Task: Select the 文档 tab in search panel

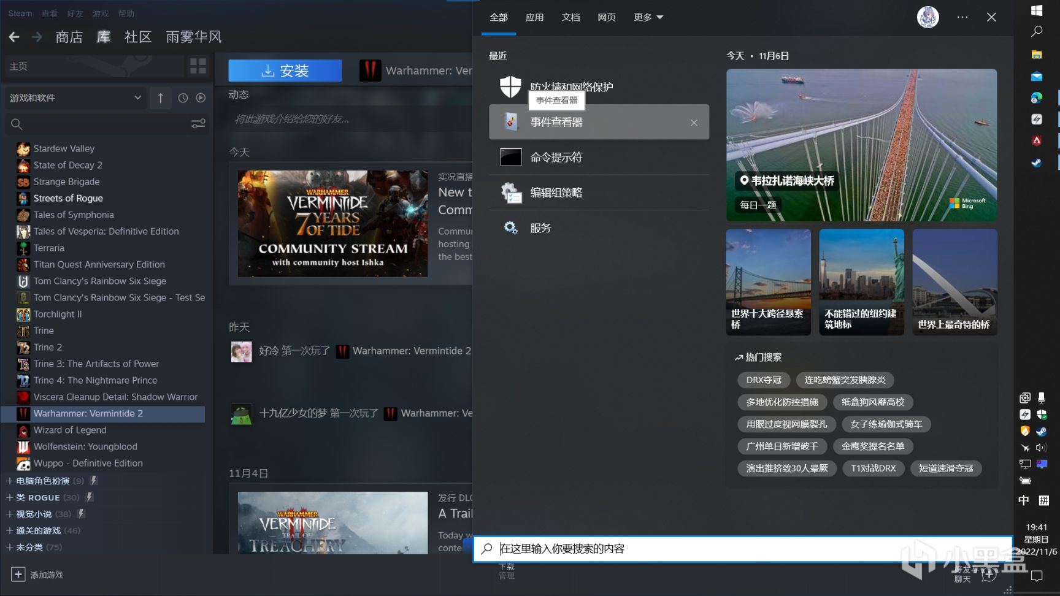Action: pyautogui.click(x=570, y=17)
